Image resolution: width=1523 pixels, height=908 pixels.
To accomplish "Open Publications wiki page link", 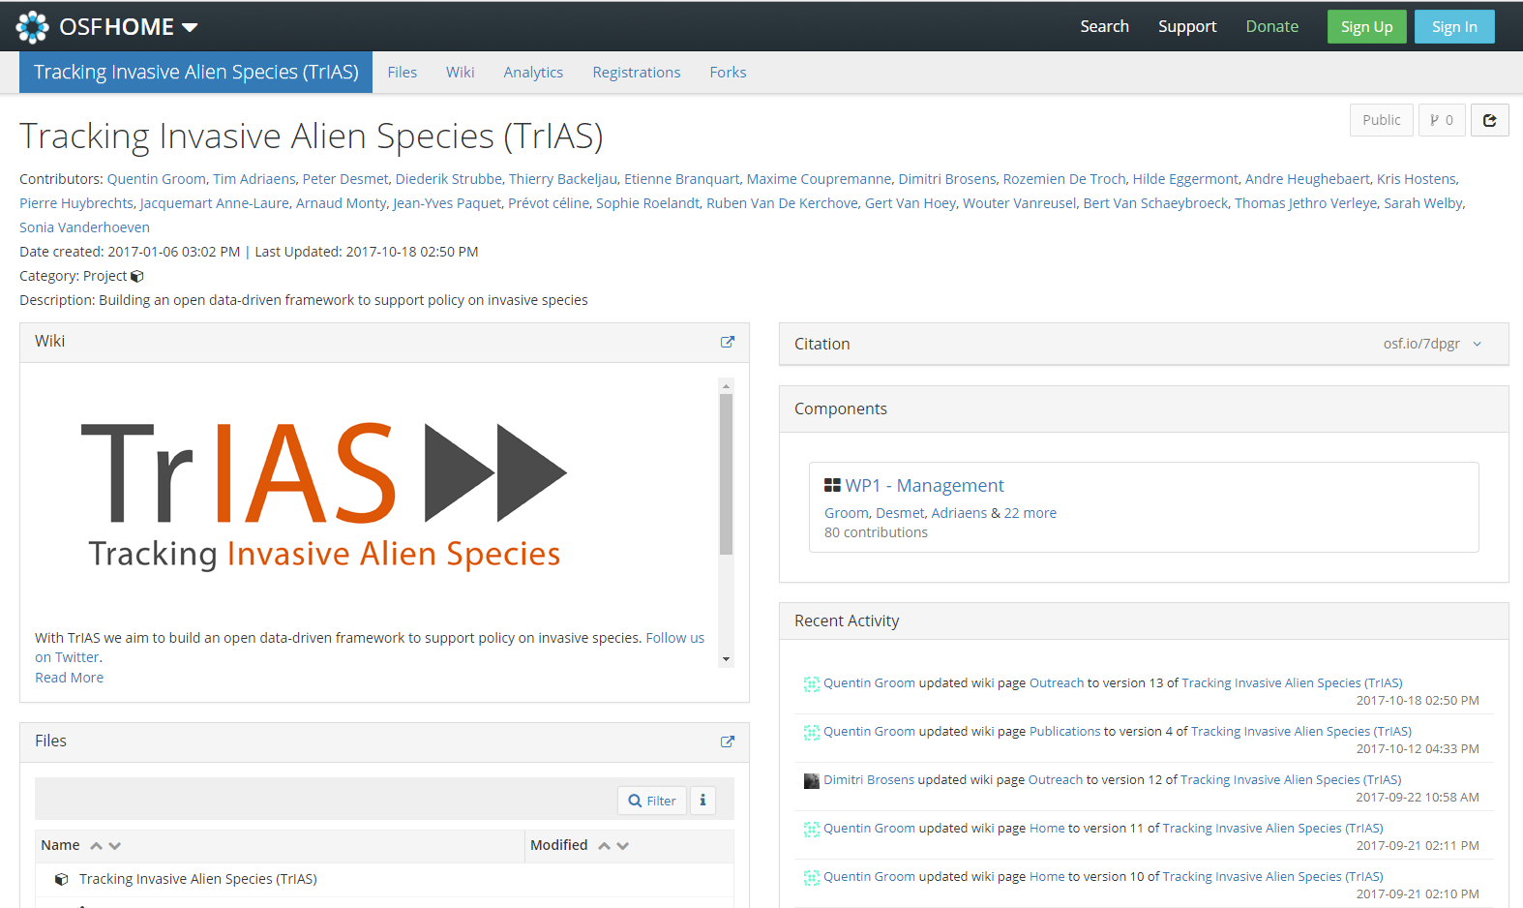I will click(x=1065, y=732).
